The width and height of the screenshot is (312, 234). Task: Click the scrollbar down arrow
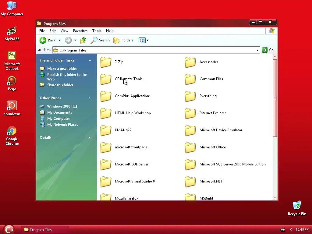275,198
